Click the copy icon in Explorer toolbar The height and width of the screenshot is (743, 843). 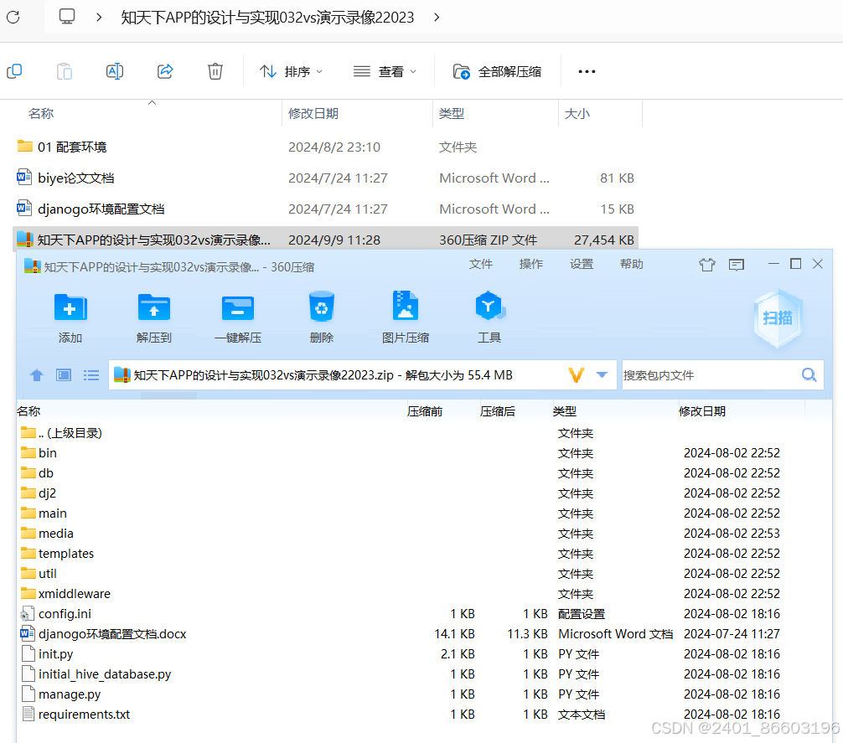[14, 71]
